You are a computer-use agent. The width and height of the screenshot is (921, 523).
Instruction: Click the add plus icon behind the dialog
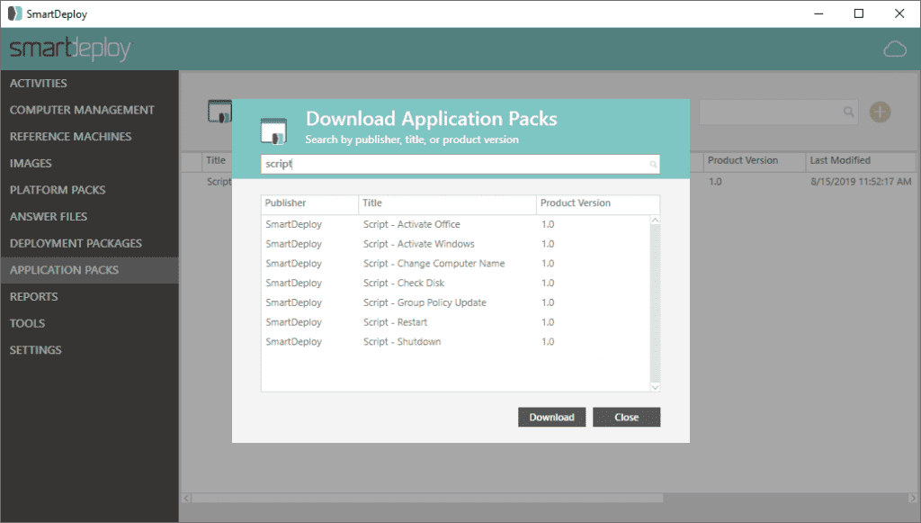[880, 112]
